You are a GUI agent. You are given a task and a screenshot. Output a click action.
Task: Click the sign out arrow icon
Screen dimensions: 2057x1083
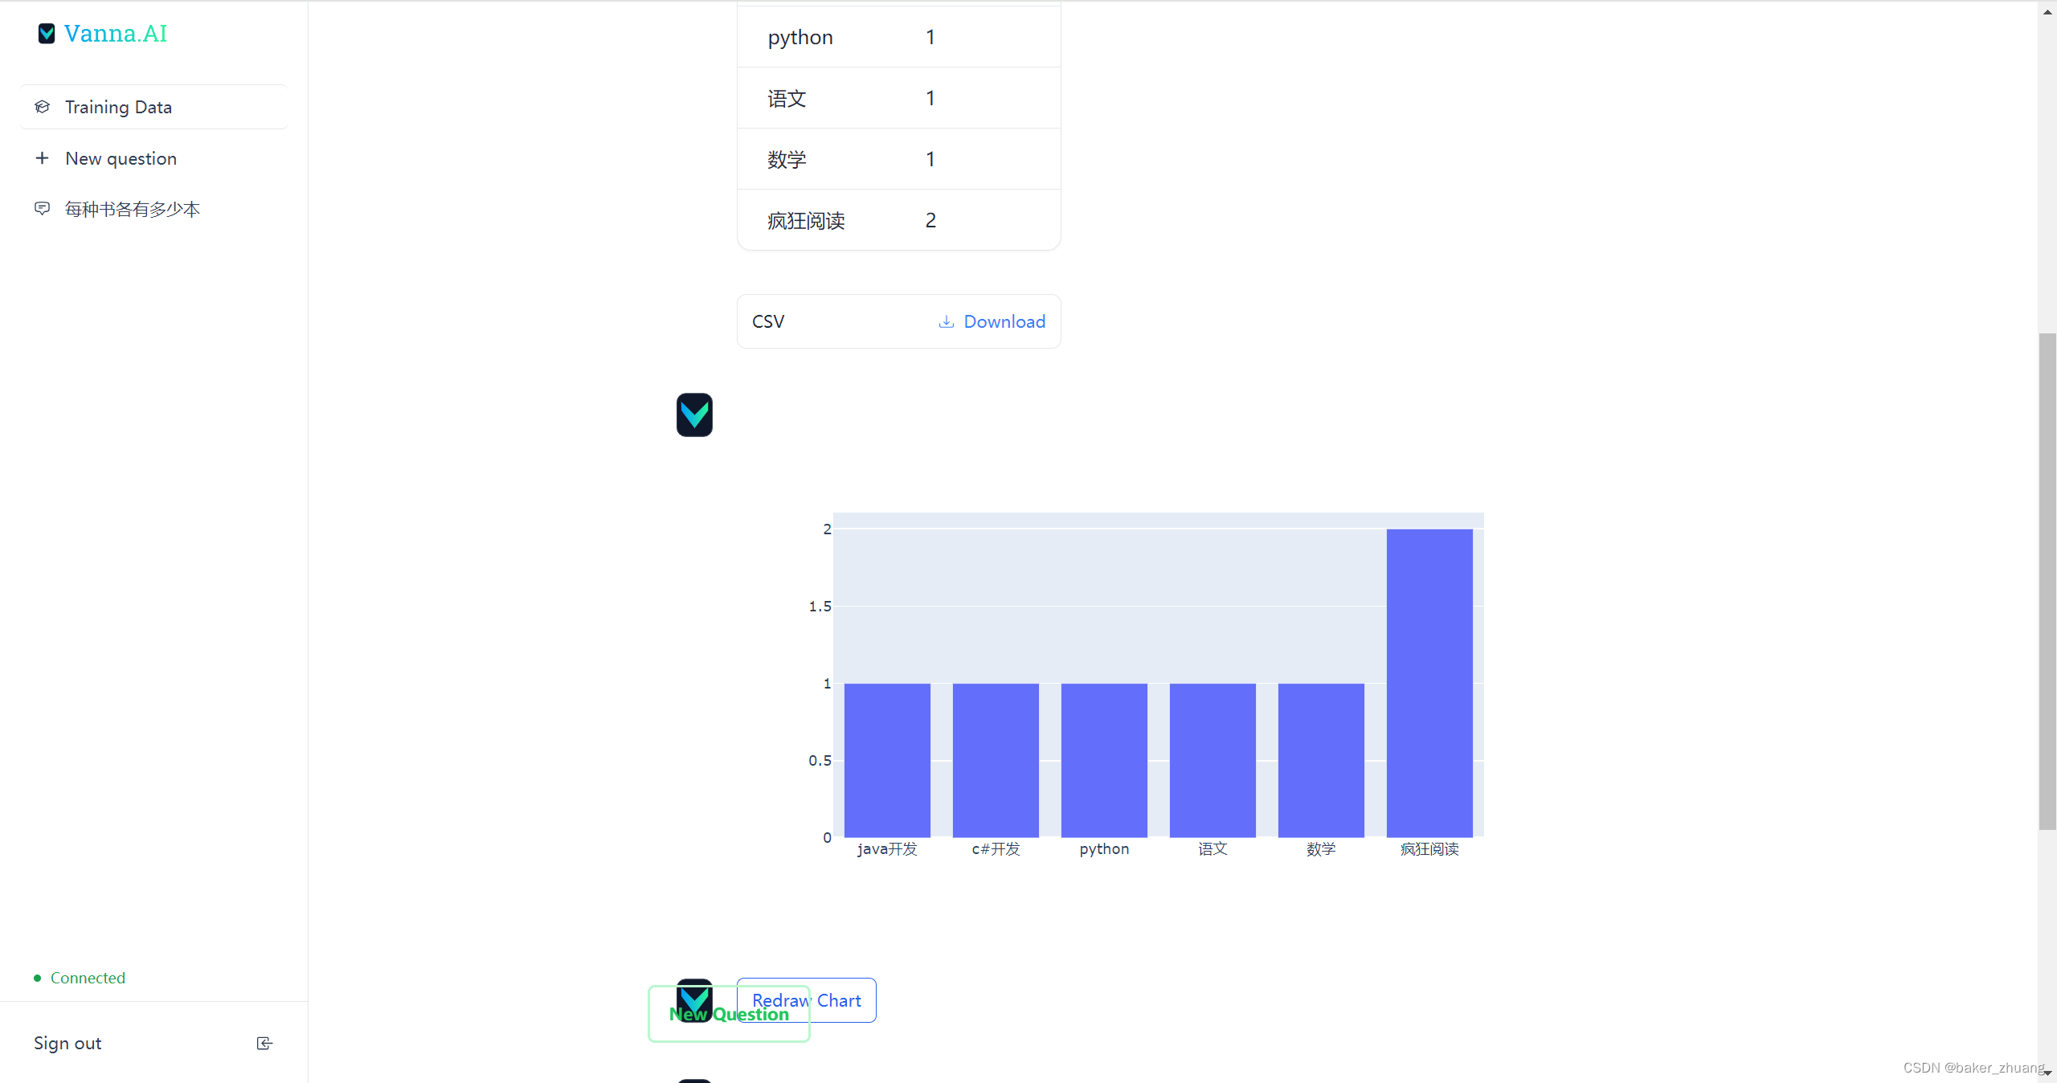pyautogui.click(x=264, y=1043)
